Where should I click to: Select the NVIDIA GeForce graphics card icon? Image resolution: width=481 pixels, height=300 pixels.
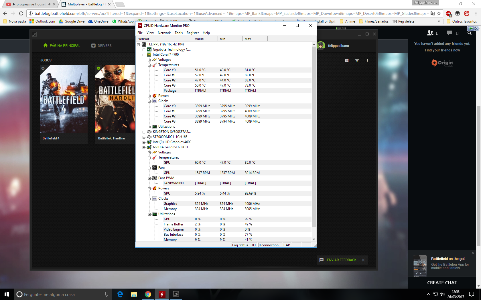coord(149,147)
